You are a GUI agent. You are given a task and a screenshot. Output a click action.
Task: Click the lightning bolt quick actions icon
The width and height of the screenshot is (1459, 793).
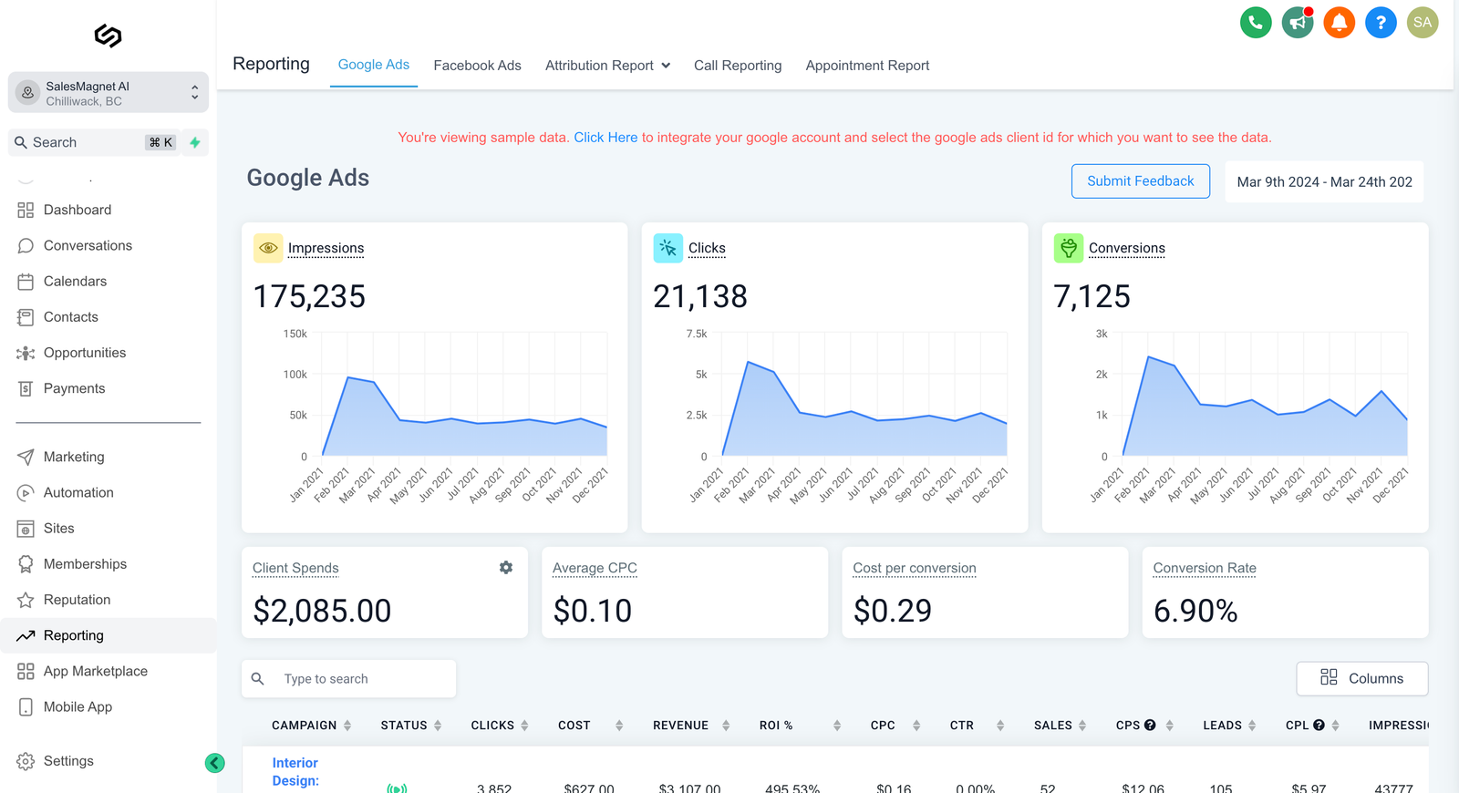click(195, 142)
